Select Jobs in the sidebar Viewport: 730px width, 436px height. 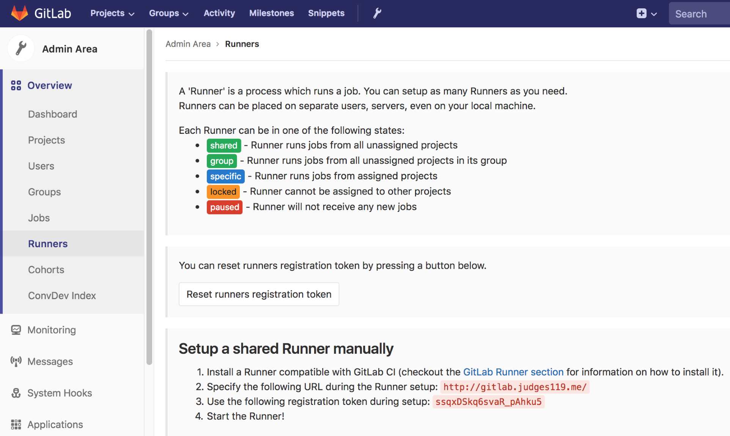pos(39,218)
